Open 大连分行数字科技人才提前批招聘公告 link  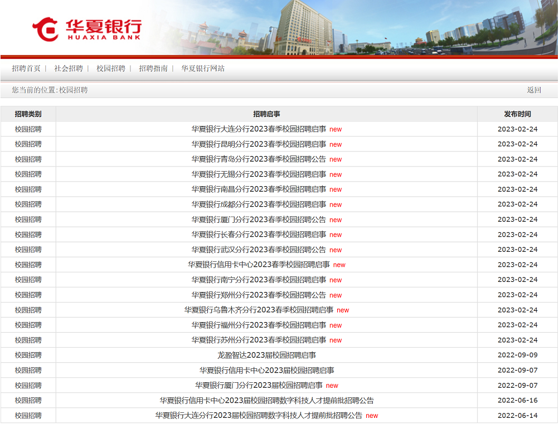[x=259, y=416]
